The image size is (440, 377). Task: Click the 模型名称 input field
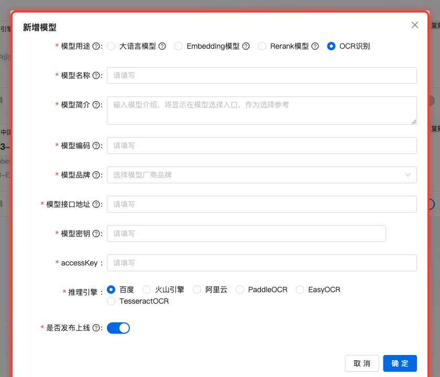tap(236, 75)
